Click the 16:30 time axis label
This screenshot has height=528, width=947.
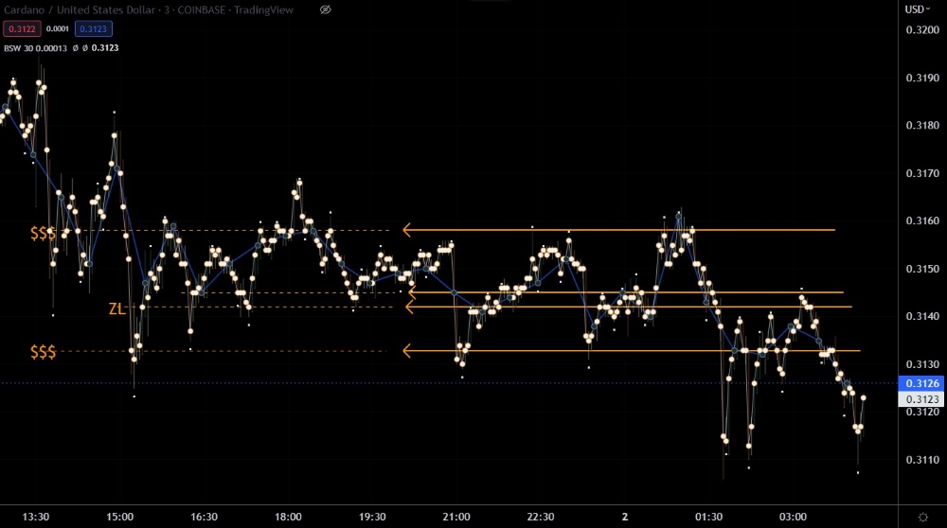tap(205, 518)
